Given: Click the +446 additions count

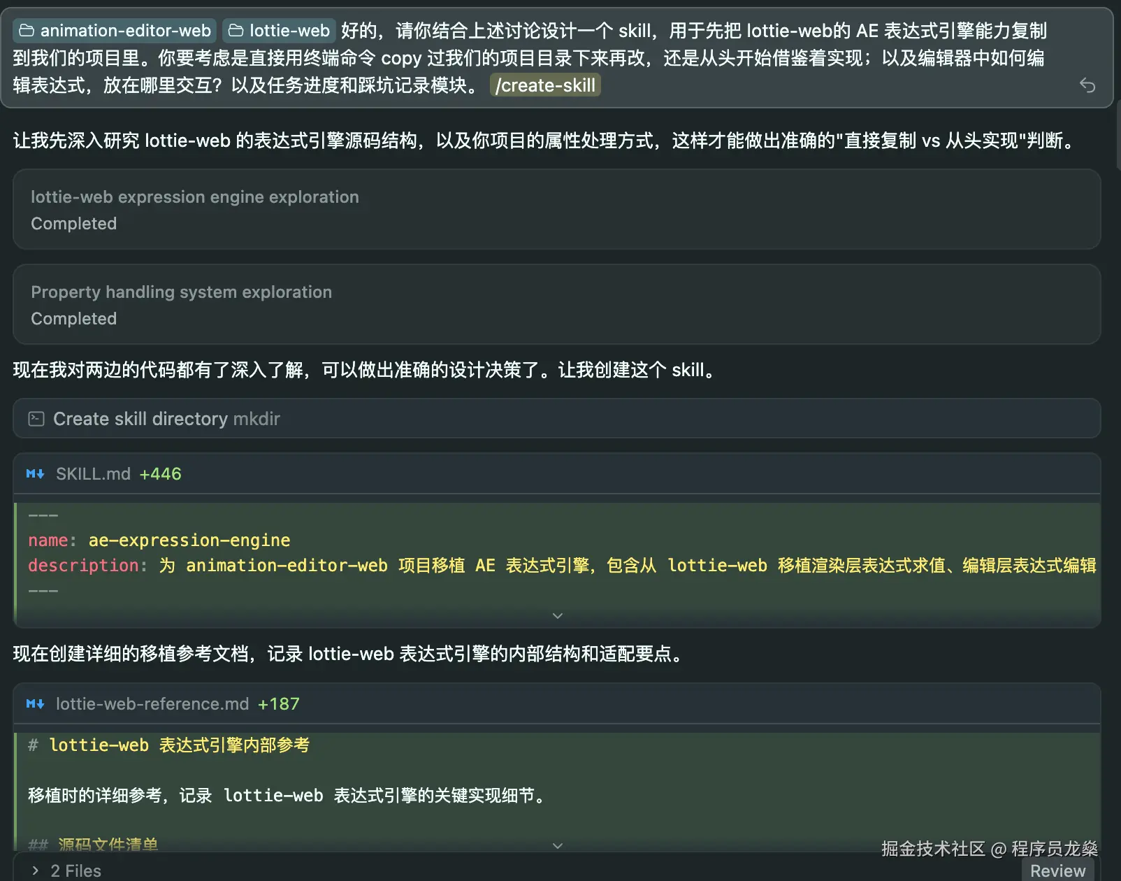Looking at the screenshot, I should point(160,474).
